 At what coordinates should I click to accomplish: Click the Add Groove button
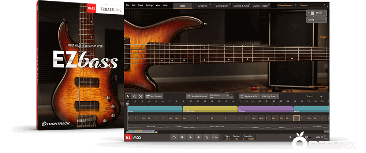(x=154, y=96)
